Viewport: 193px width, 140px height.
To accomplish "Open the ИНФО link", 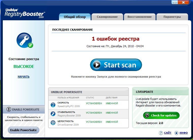I will [184, 133].
